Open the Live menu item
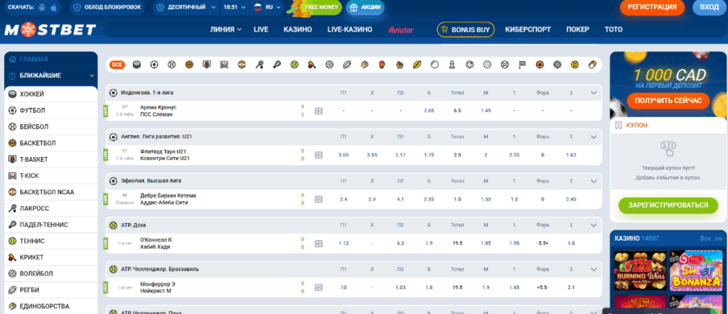The image size is (728, 314). [x=261, y=29]
